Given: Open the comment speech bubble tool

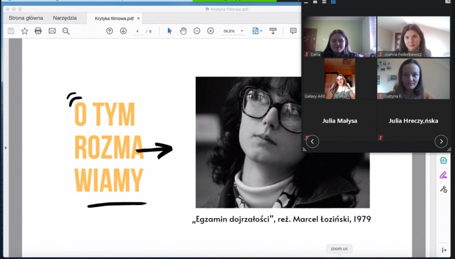Looking at the screenshot, I should pyautogui.click(x=293, y=31).
